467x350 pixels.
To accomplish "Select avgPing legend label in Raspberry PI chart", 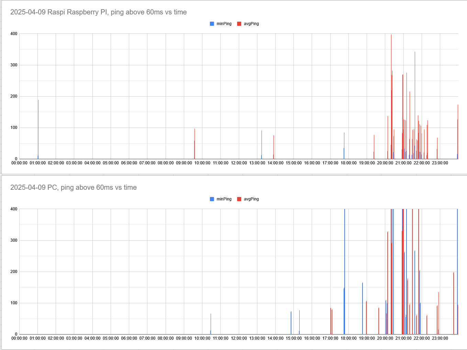I will tap(251, 24).
